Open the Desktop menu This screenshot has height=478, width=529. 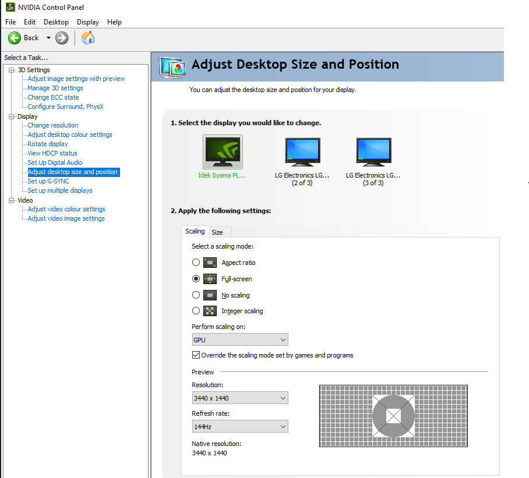[56, 22]
